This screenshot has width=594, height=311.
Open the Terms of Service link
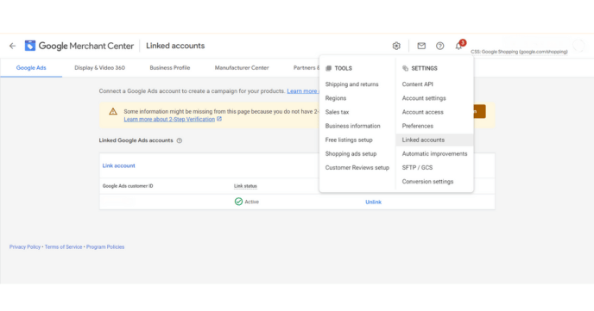point(63,246)
